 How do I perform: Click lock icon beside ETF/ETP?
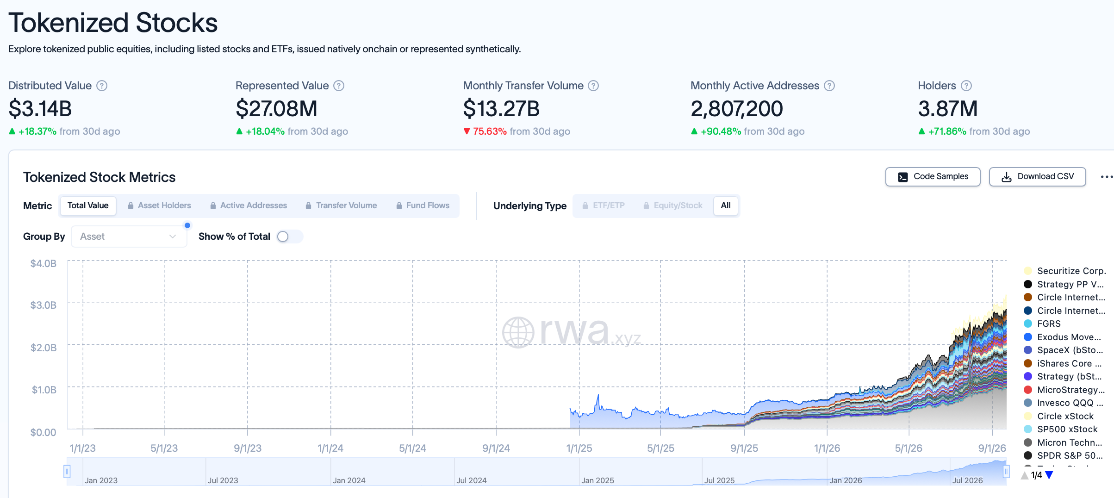click(x=585, y=205)
